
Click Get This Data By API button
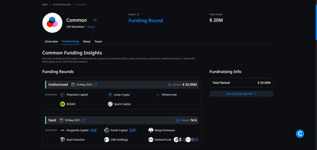click(x=241, y=94)
